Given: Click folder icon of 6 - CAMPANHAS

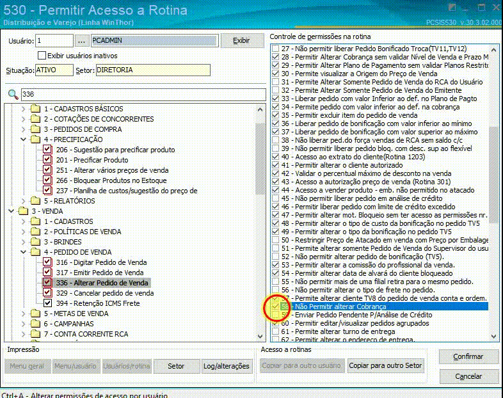Looking at the screenshot, I should [x=36, y=324].
